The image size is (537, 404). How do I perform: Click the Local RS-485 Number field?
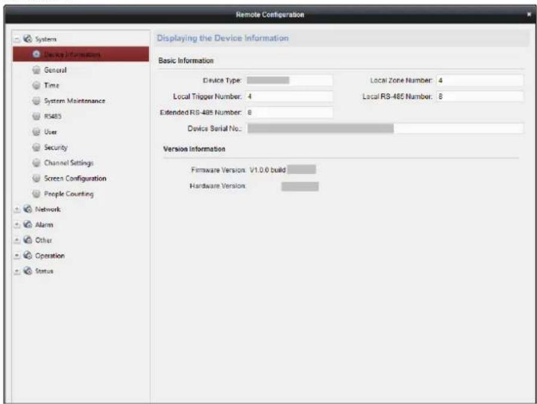click(x=480, y=97)
